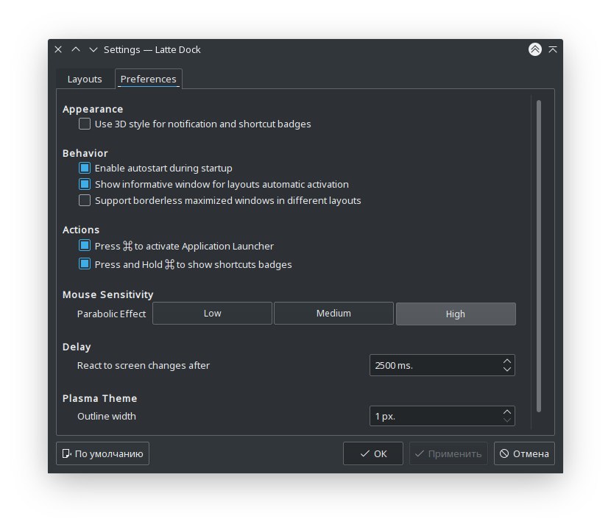Switch to the Layouts tab
The image size is (611, 530).
pos(85,79)
